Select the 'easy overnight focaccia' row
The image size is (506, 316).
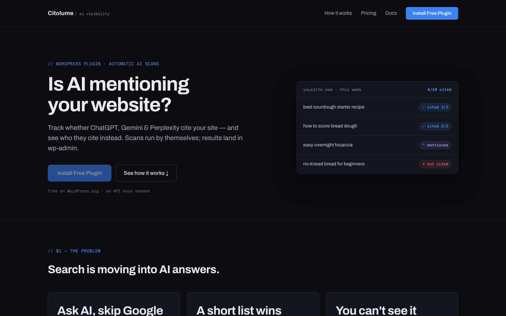point(377,145)
